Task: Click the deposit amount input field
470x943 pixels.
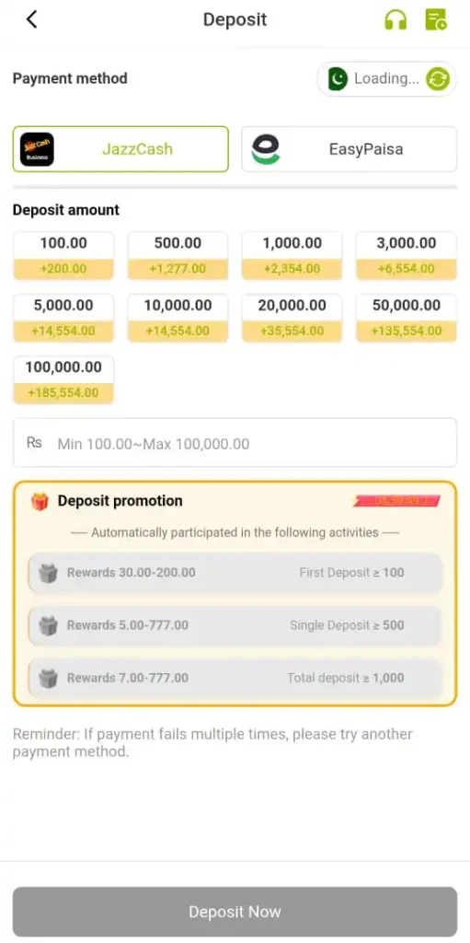Action: pos(235,443)
